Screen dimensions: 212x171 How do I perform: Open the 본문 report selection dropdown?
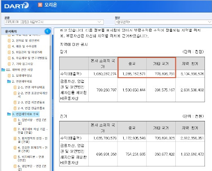click(54, 22)
